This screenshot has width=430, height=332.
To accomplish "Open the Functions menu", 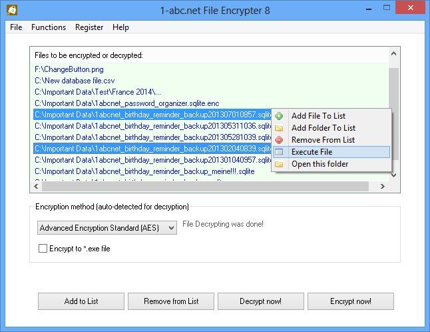I will [49, 27].
